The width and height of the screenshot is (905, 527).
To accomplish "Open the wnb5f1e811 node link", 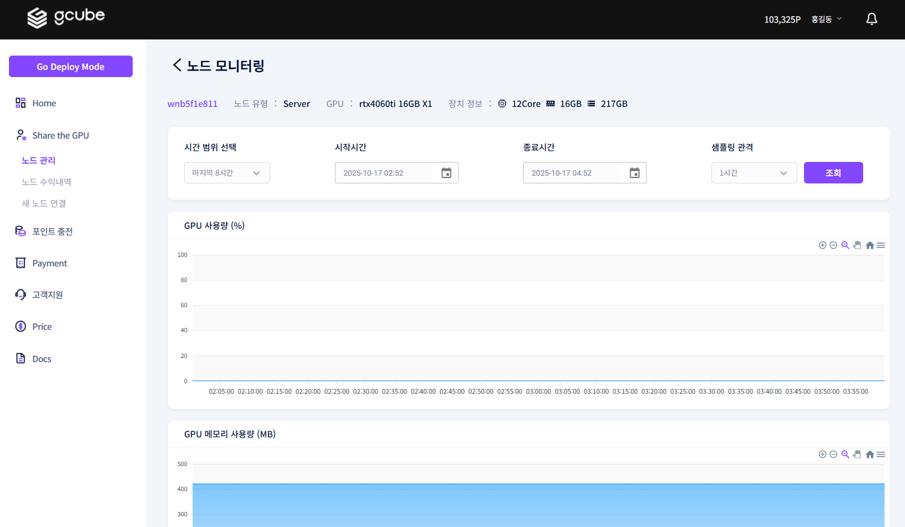I will [192, 103].
